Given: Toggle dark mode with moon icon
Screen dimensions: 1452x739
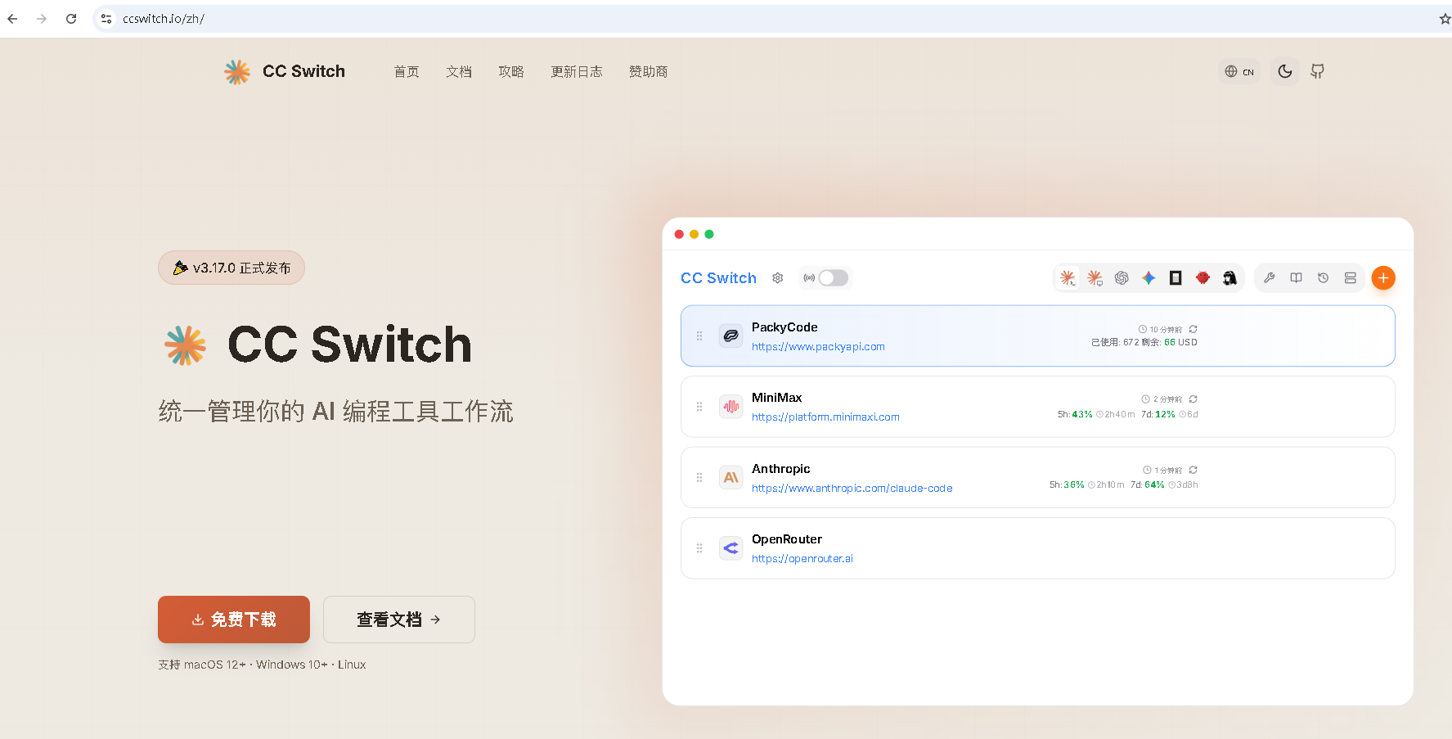Looking at the screenshot, I should tap(1284, 71).
